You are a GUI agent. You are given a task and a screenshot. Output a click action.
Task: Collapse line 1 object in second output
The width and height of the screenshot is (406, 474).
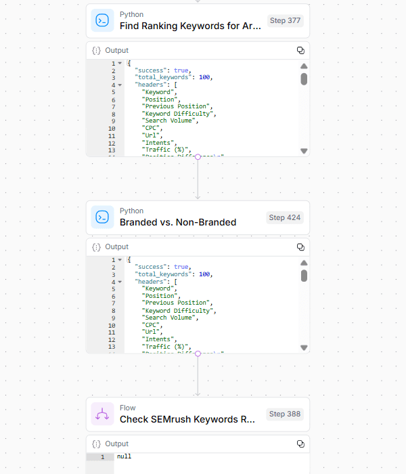[120, 259]
